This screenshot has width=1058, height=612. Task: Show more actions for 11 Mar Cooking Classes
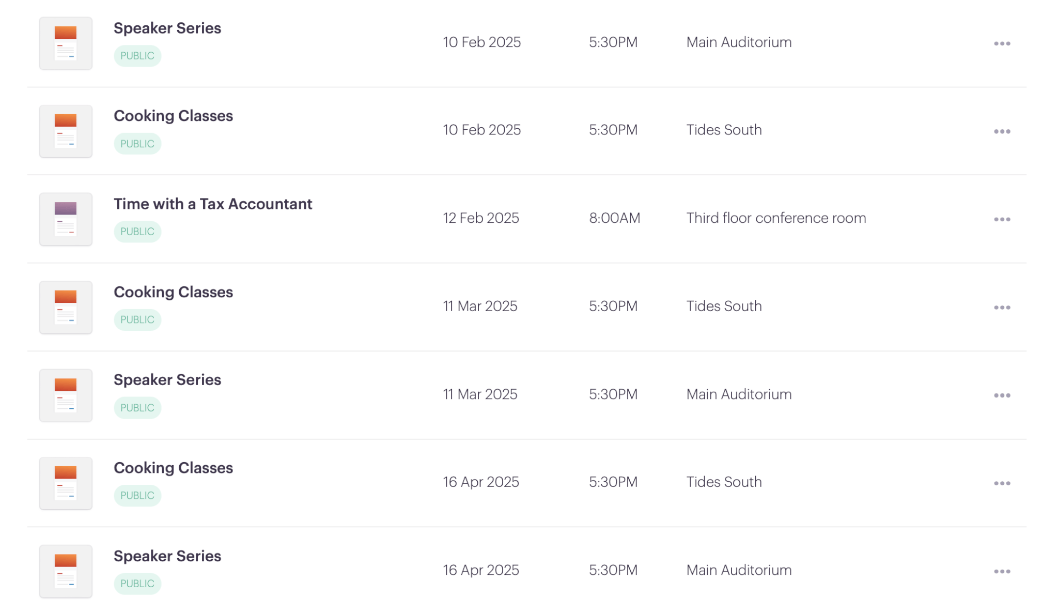1002,308
